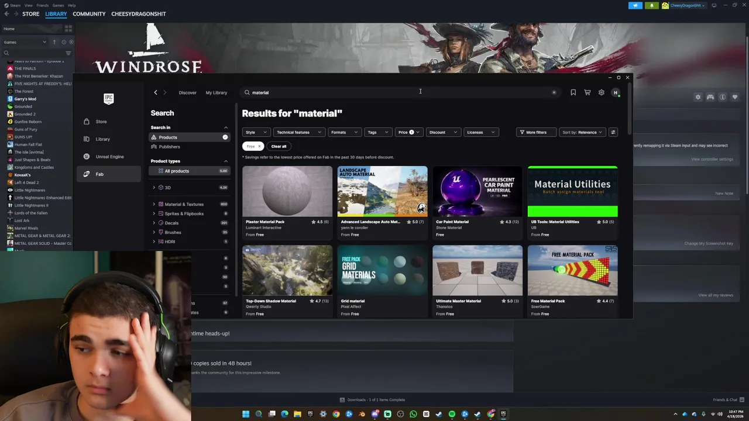Viewport: 749px width, 421px height.
Task: Toggle Steam library grid view icon
Action: [68, 28]
